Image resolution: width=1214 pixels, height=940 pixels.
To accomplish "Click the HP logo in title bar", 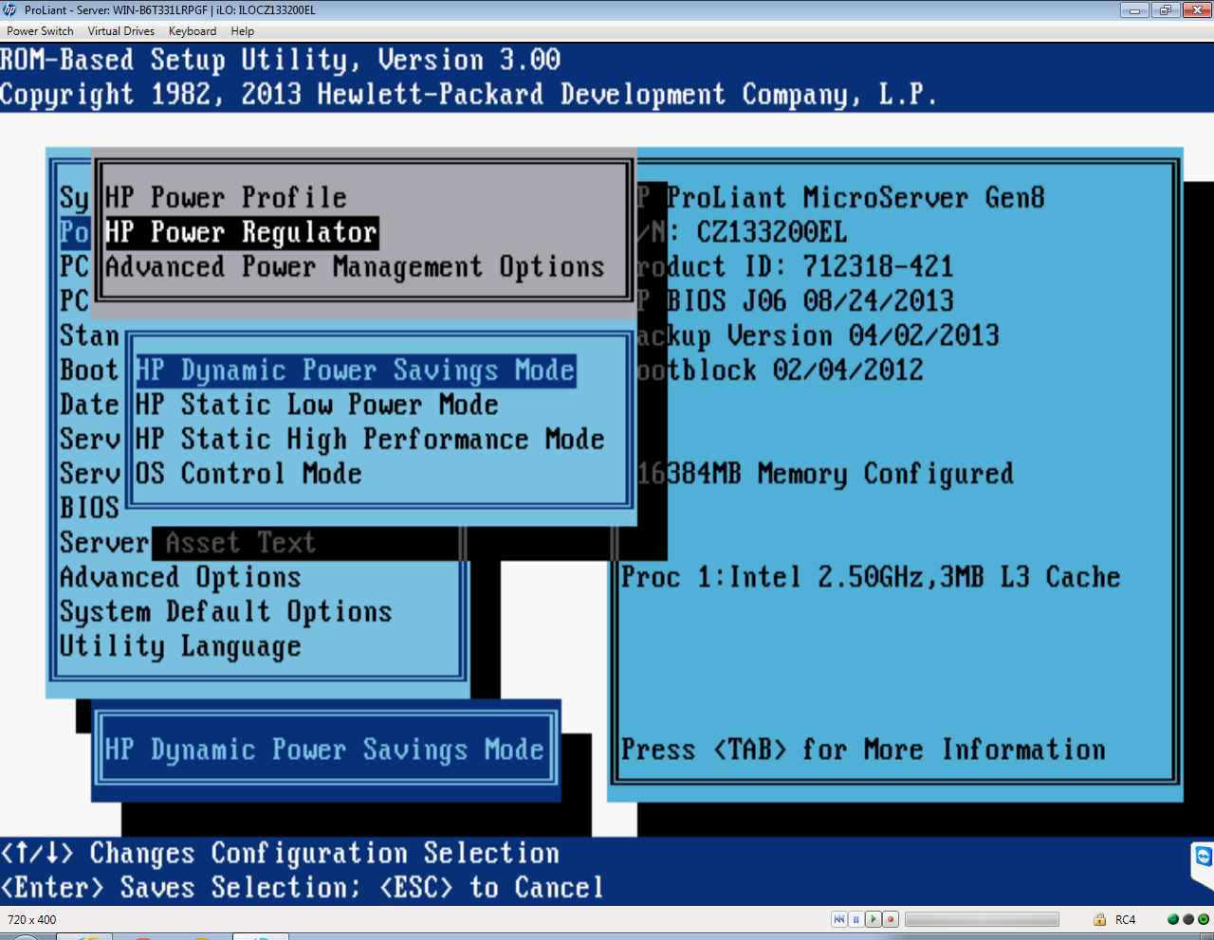I will [x=10, y=10].
